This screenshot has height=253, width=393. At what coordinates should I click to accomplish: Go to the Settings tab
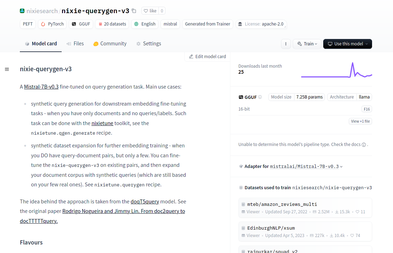point(148,44)
